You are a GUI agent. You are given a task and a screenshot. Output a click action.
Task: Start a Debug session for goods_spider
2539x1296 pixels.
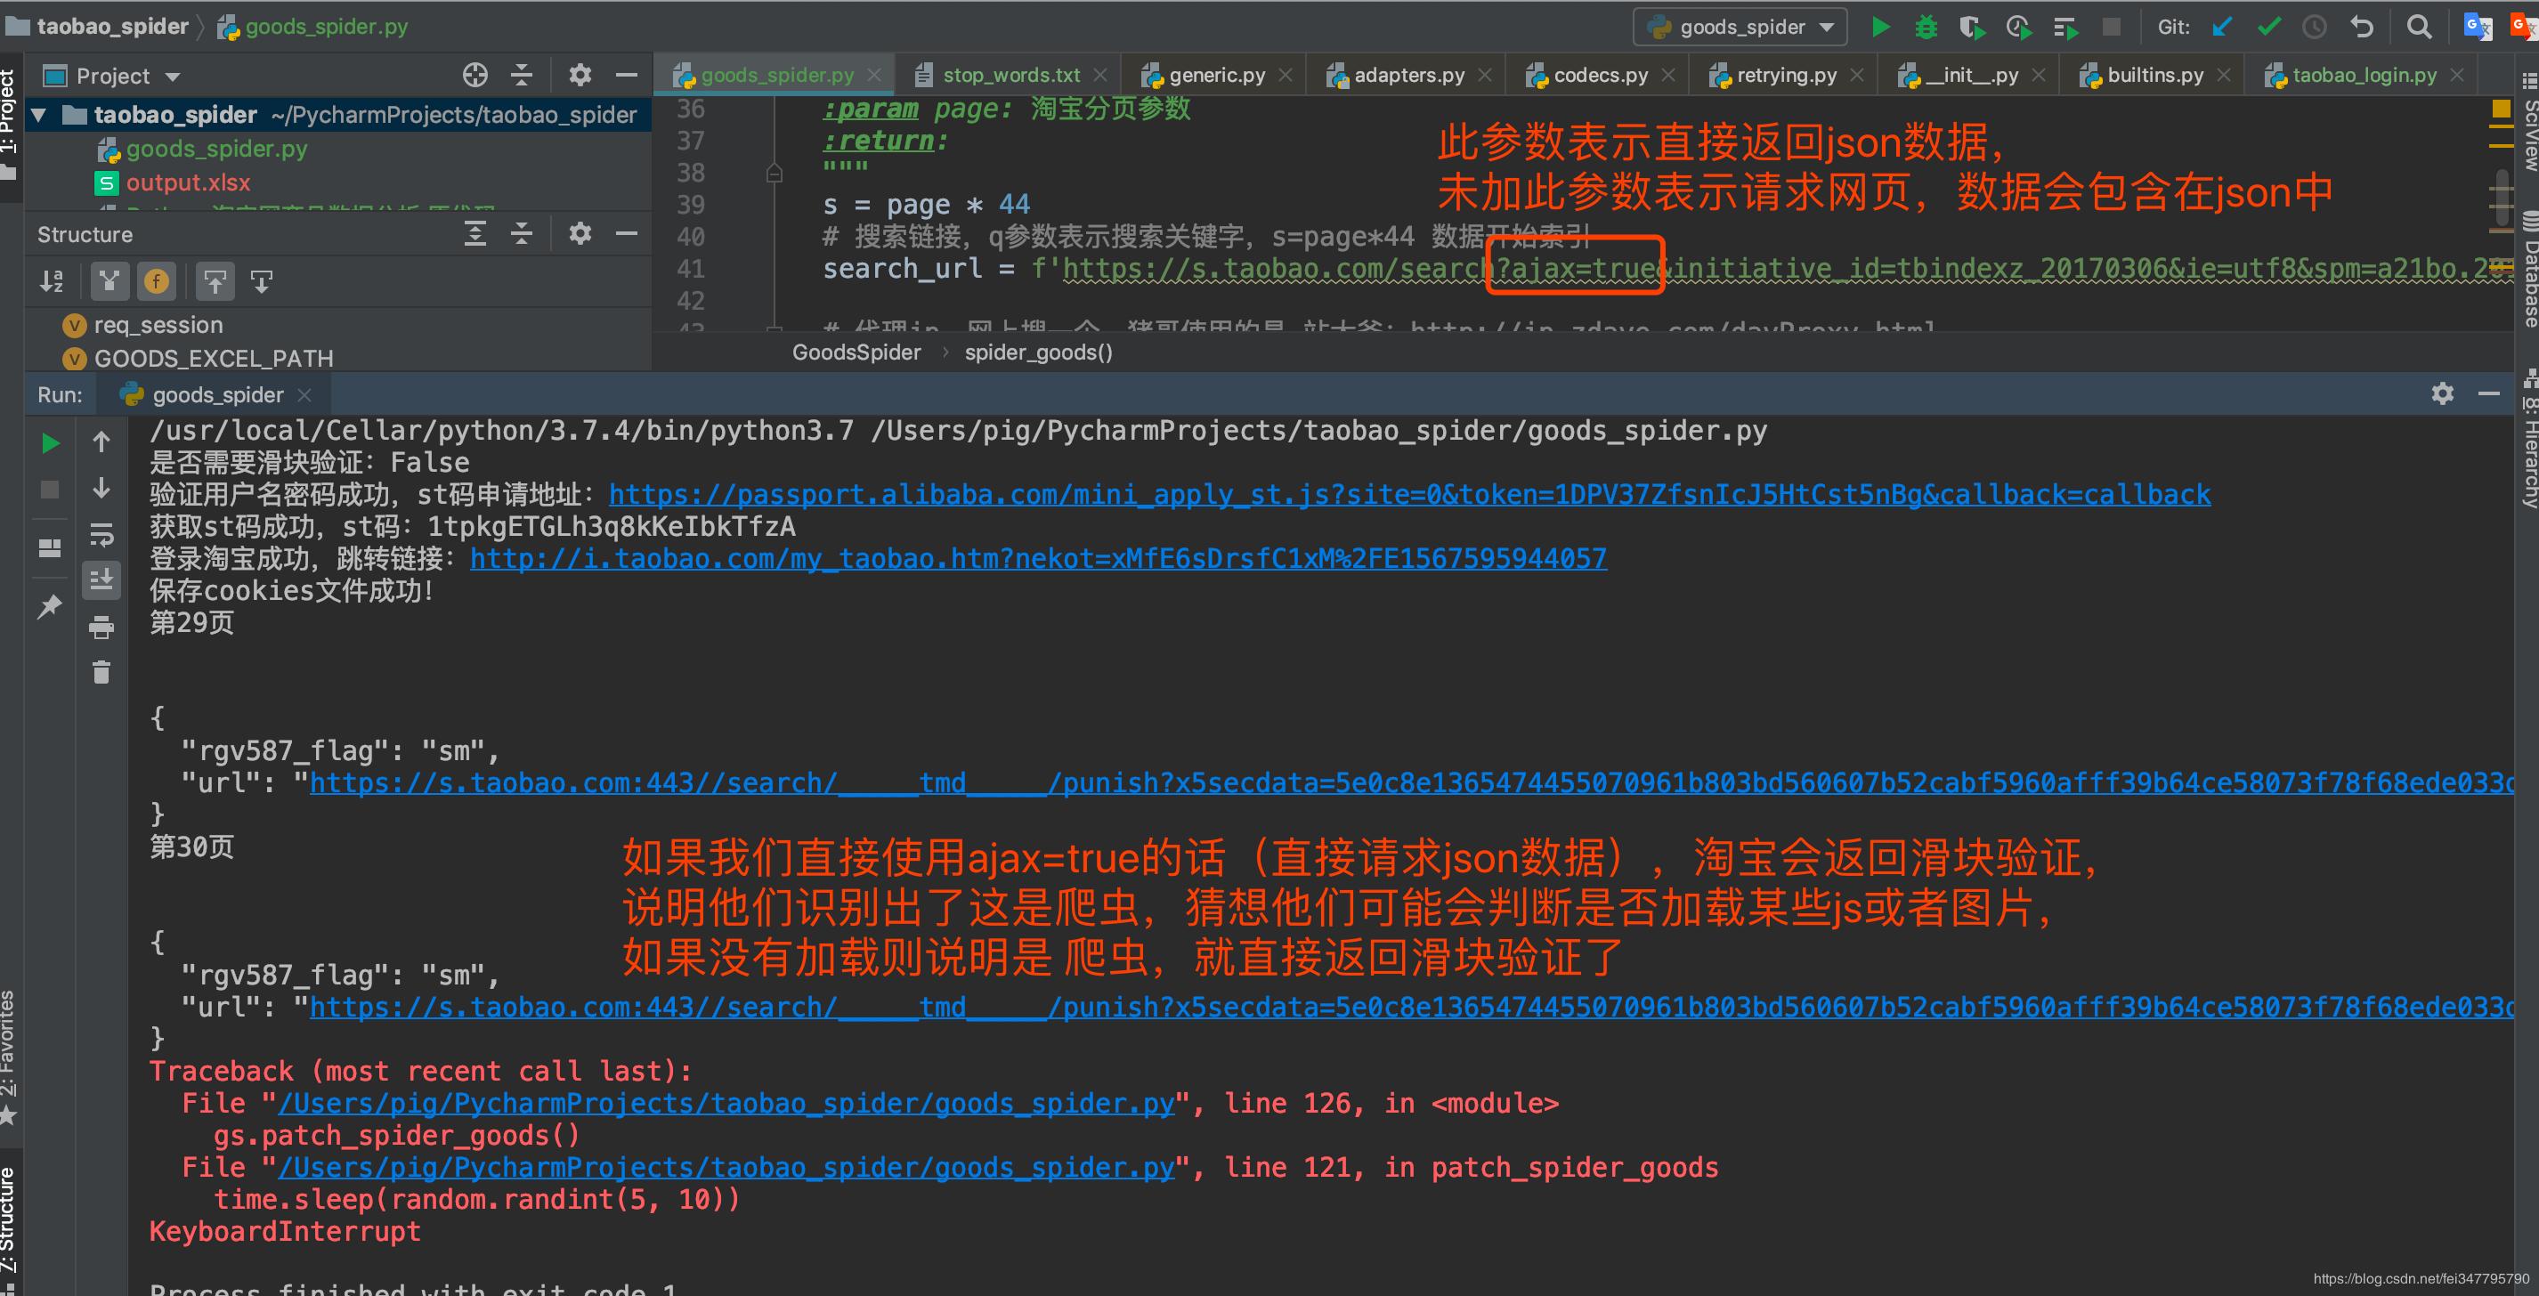point(1925,27)
